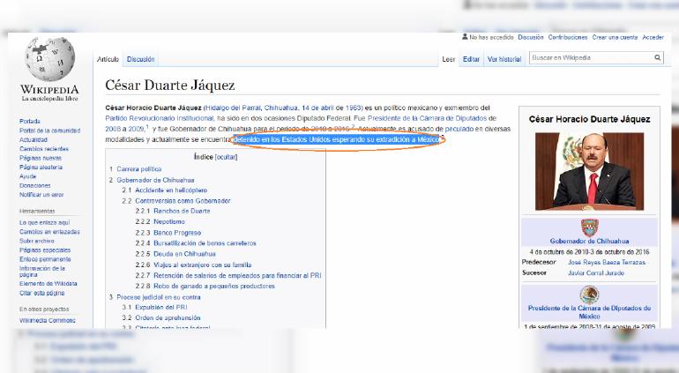679x373 pixels.
Task: Click 'Notificar un error' link
Action: 41,195
